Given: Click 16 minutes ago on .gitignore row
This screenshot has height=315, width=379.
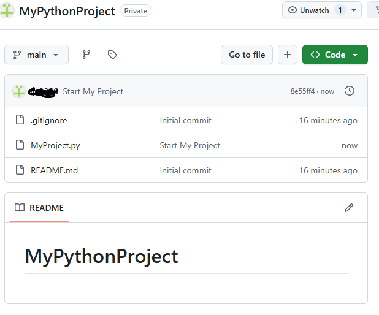Looking at the screenshot, I should [328, 120].
